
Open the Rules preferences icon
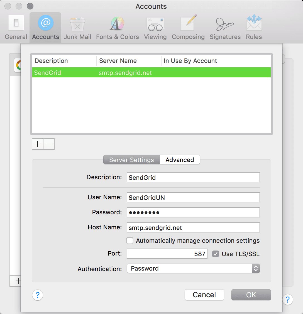[x=253, y=26]
